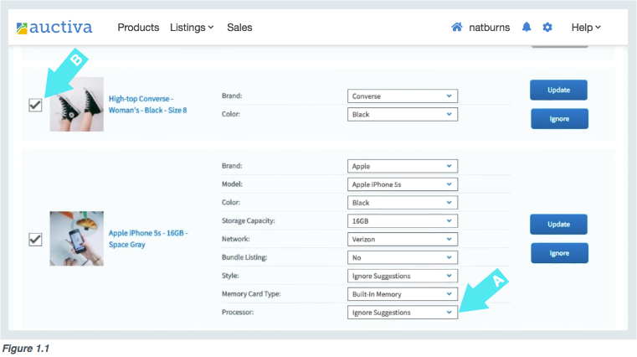Open the Sales menu item
Viewport: 637px width, 357px height.
point(239,28)
